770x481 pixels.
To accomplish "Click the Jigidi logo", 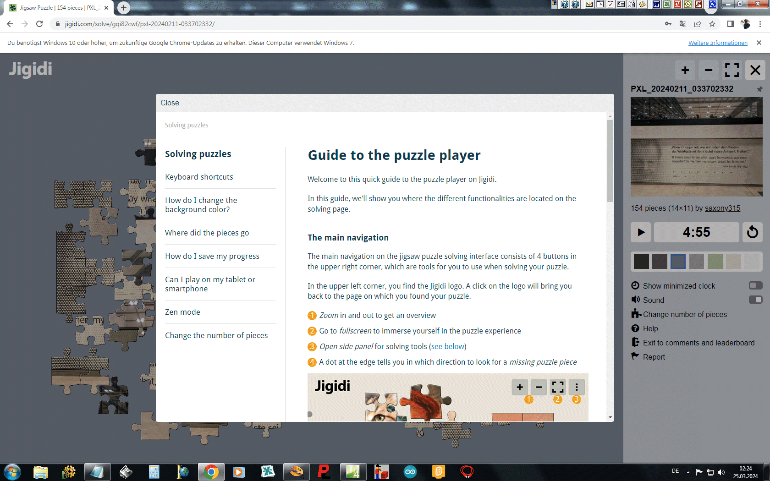I will (31, 69).
